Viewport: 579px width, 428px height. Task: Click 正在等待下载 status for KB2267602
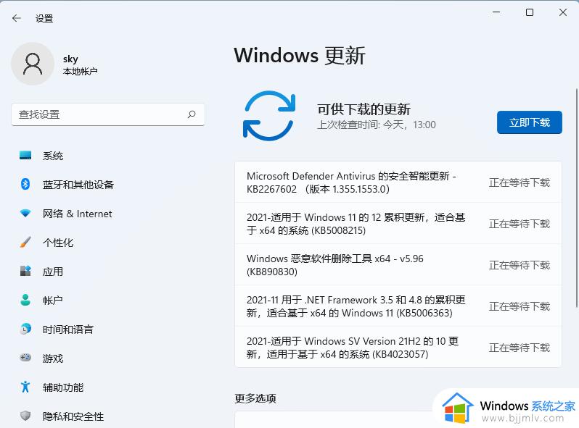point(520,182)
